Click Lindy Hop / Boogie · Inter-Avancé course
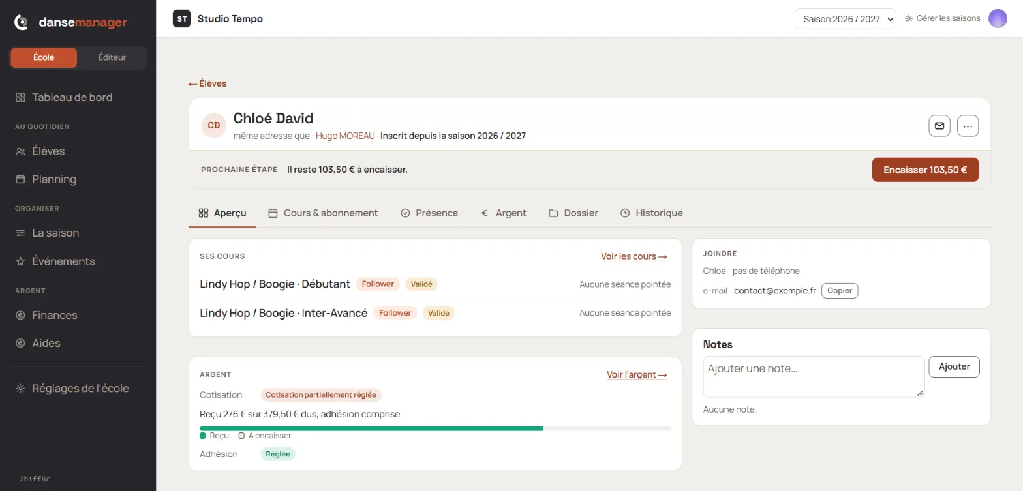 (x=284, y=313)
